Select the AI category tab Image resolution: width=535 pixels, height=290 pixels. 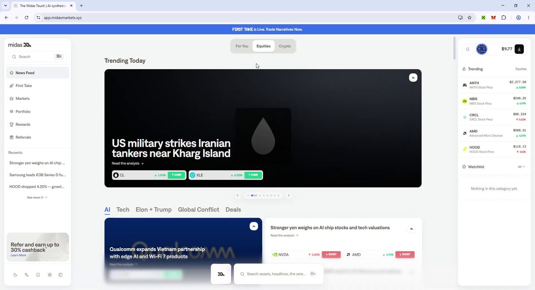[x=107, y=209]
